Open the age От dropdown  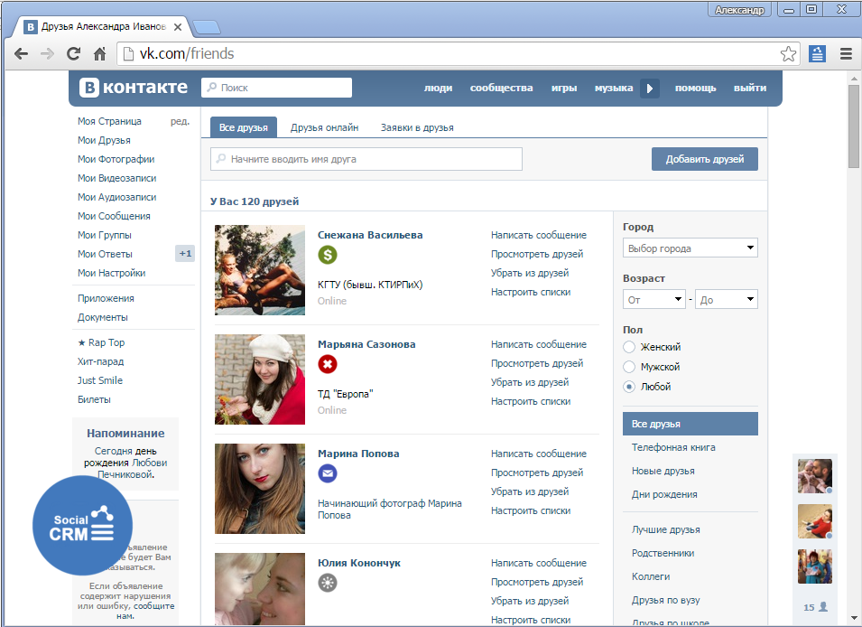tap(654, 299)
